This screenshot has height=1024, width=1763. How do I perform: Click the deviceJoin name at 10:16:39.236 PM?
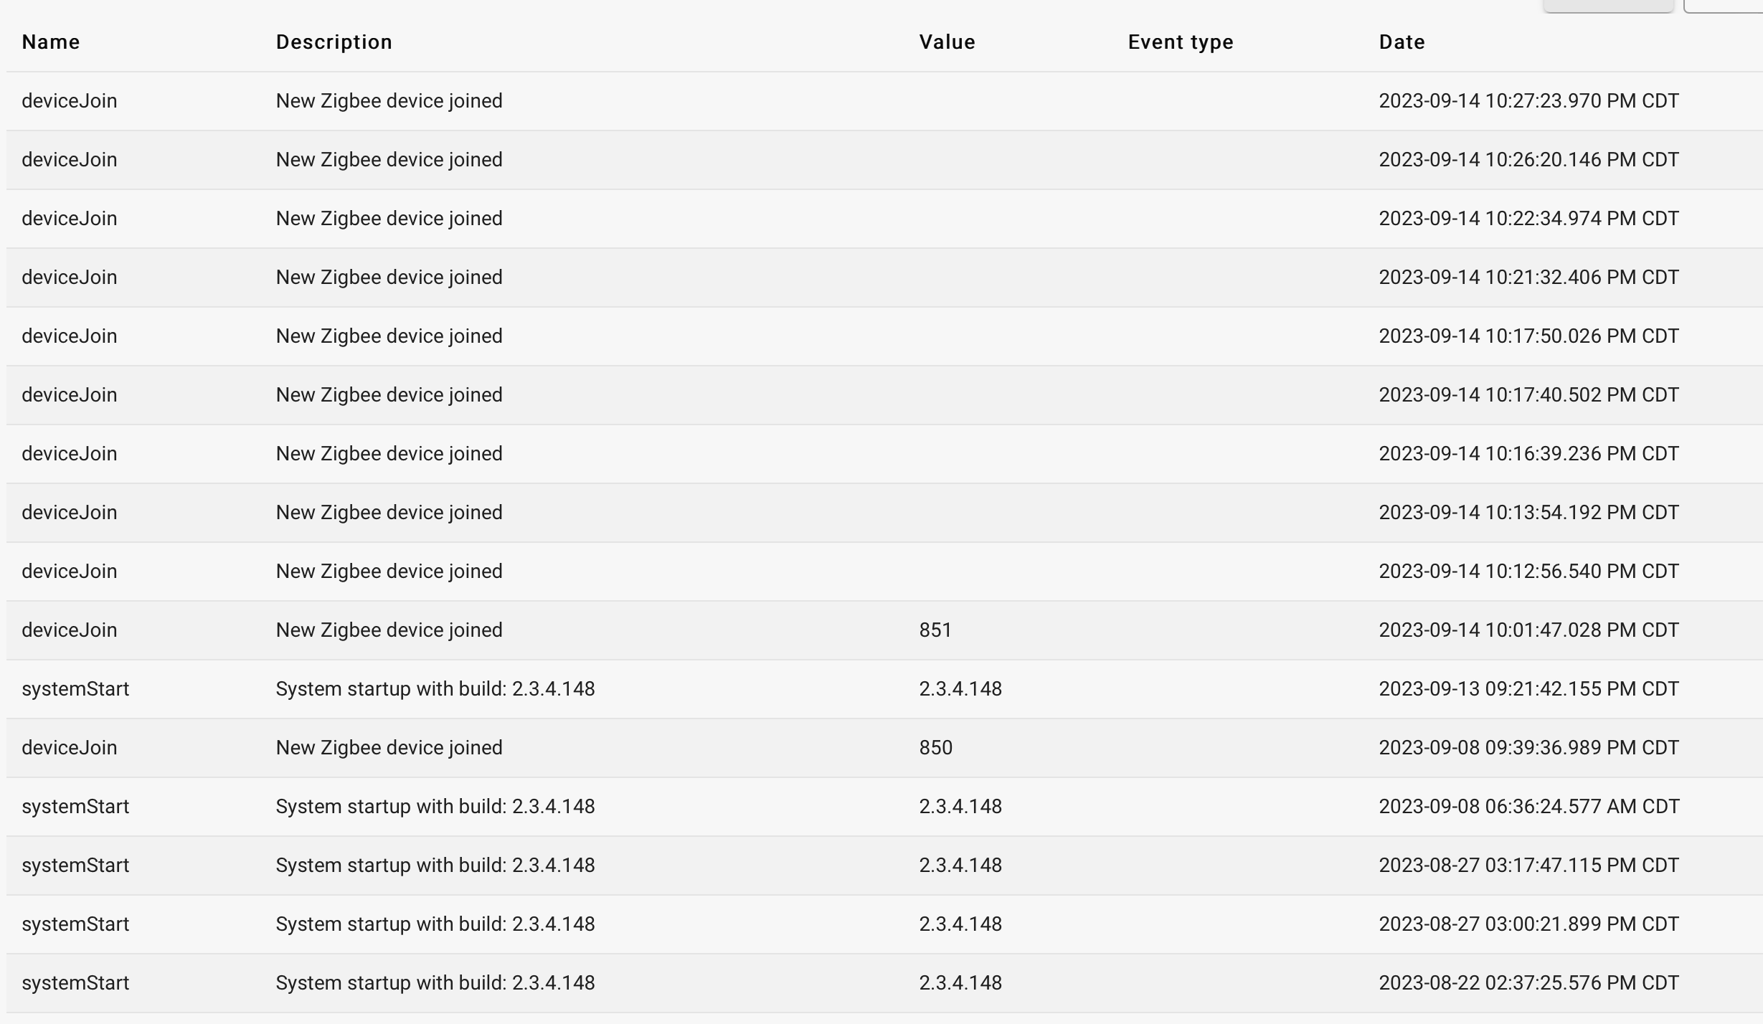point(69,454)
